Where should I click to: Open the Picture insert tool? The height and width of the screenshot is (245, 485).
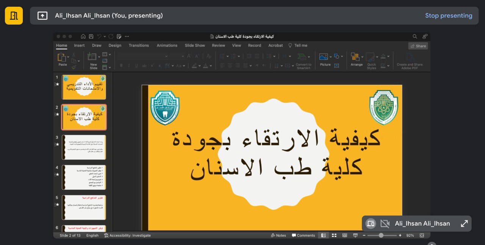click(324, 57)
